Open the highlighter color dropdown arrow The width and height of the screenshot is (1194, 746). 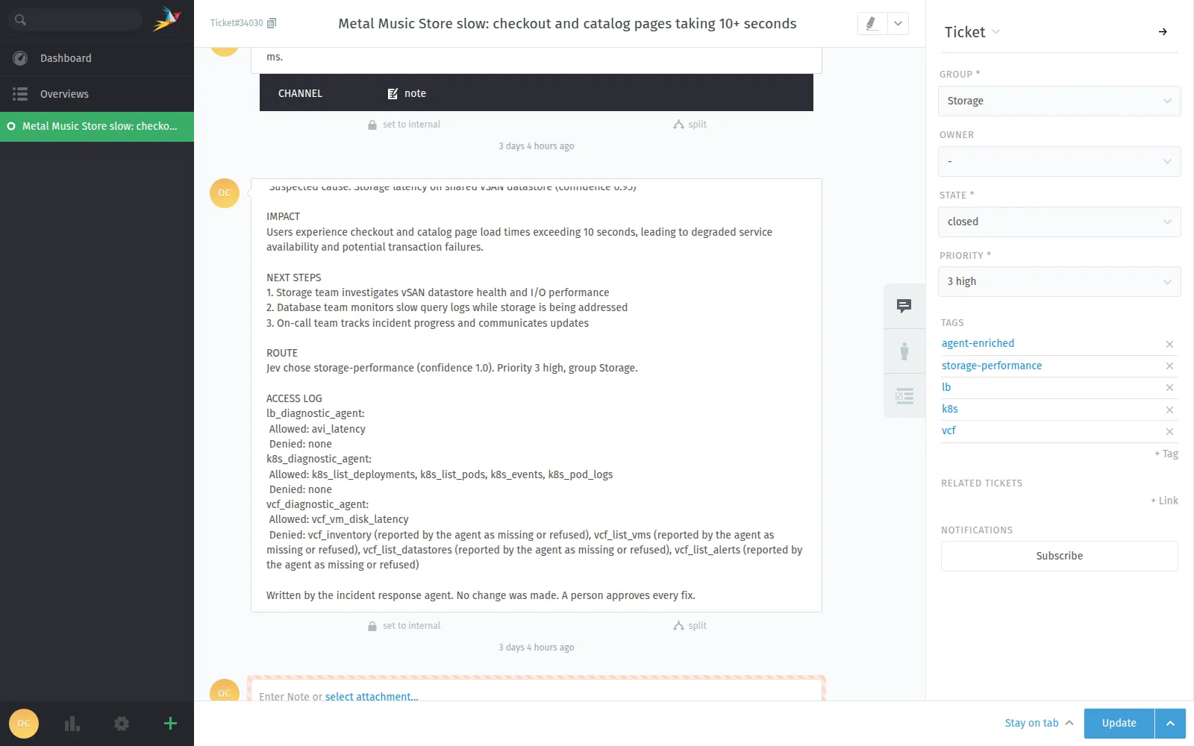(898, 24)
